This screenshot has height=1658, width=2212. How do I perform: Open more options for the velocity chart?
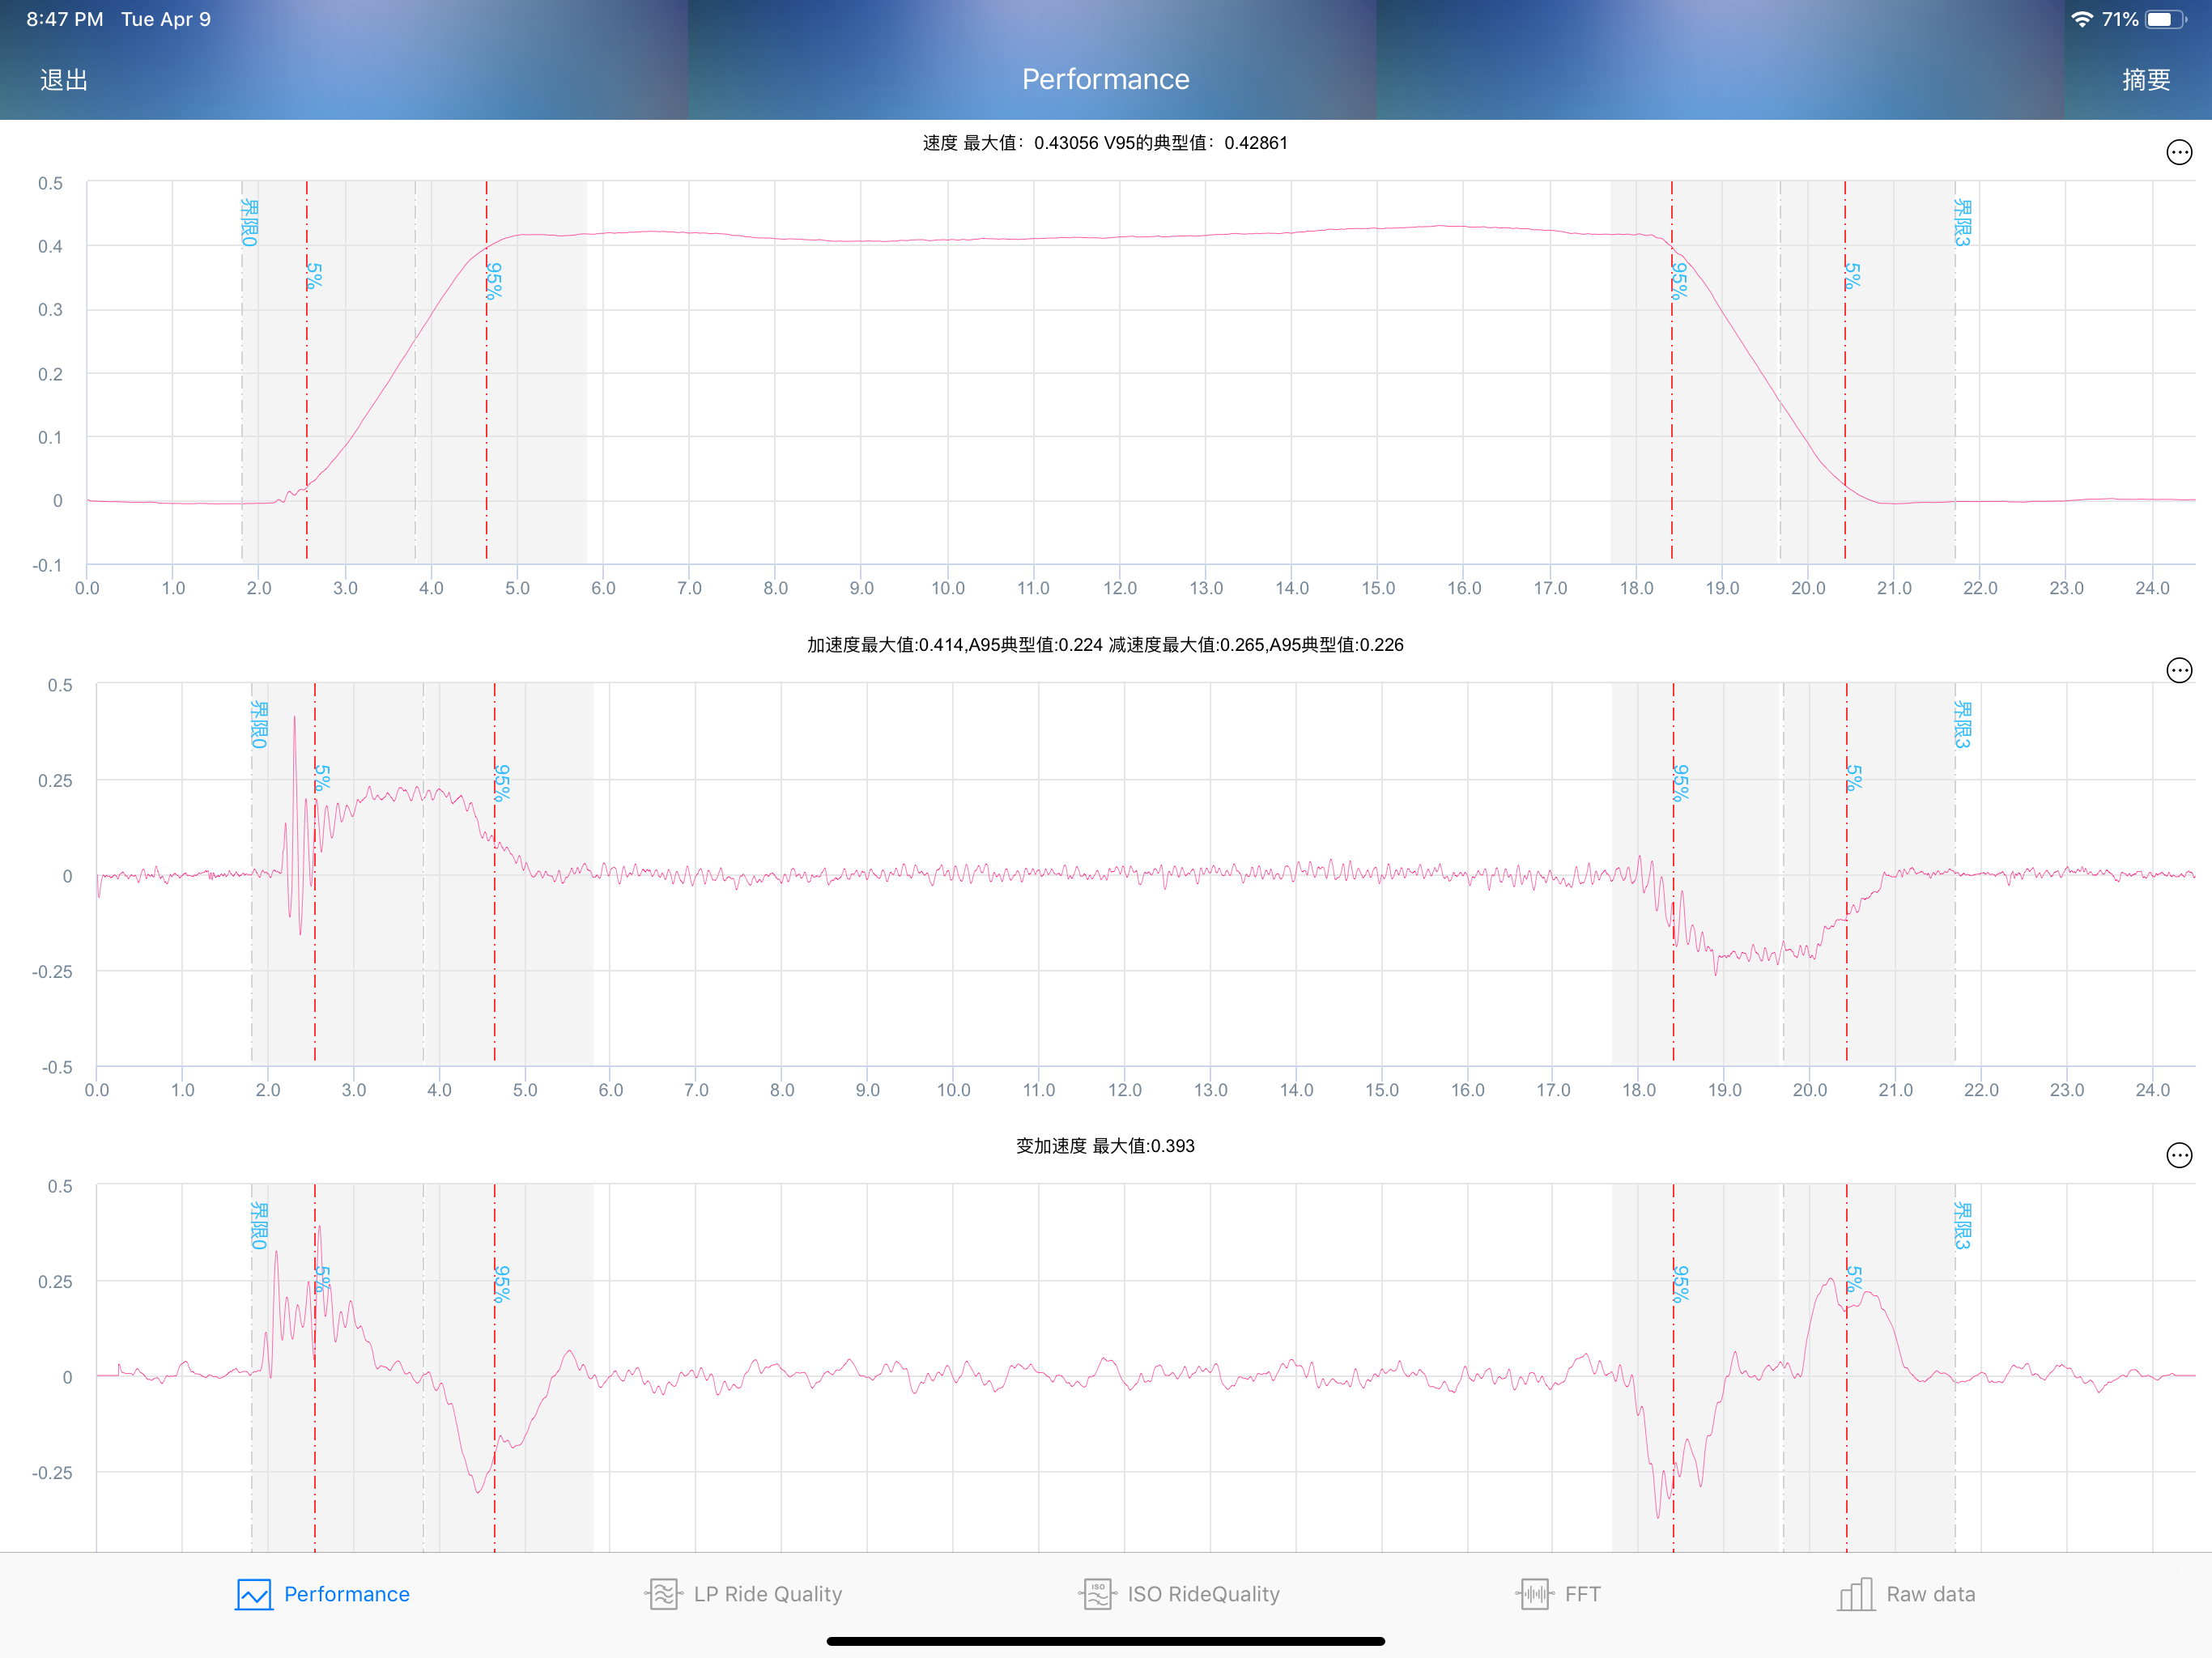[x=2179, y=152]
